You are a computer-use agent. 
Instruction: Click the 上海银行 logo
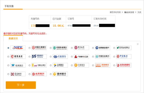(60, 65)
